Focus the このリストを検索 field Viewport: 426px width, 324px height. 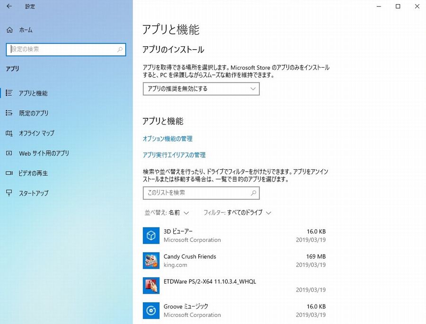coord(201,193)
